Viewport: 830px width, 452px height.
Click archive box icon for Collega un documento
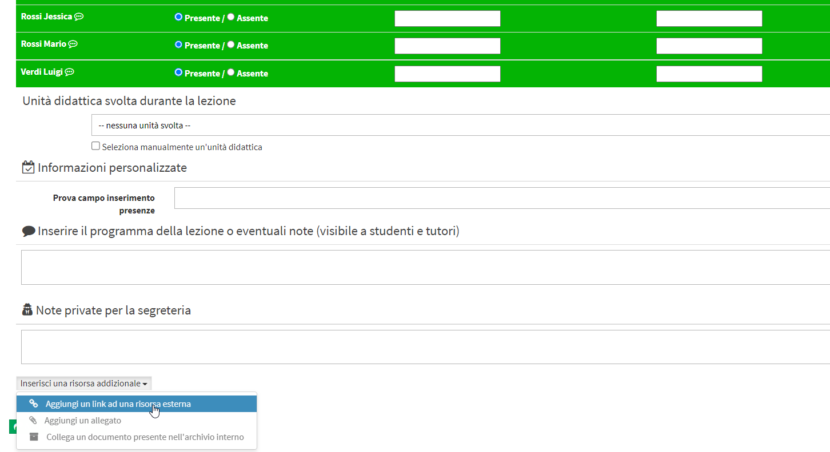(34, 437)
